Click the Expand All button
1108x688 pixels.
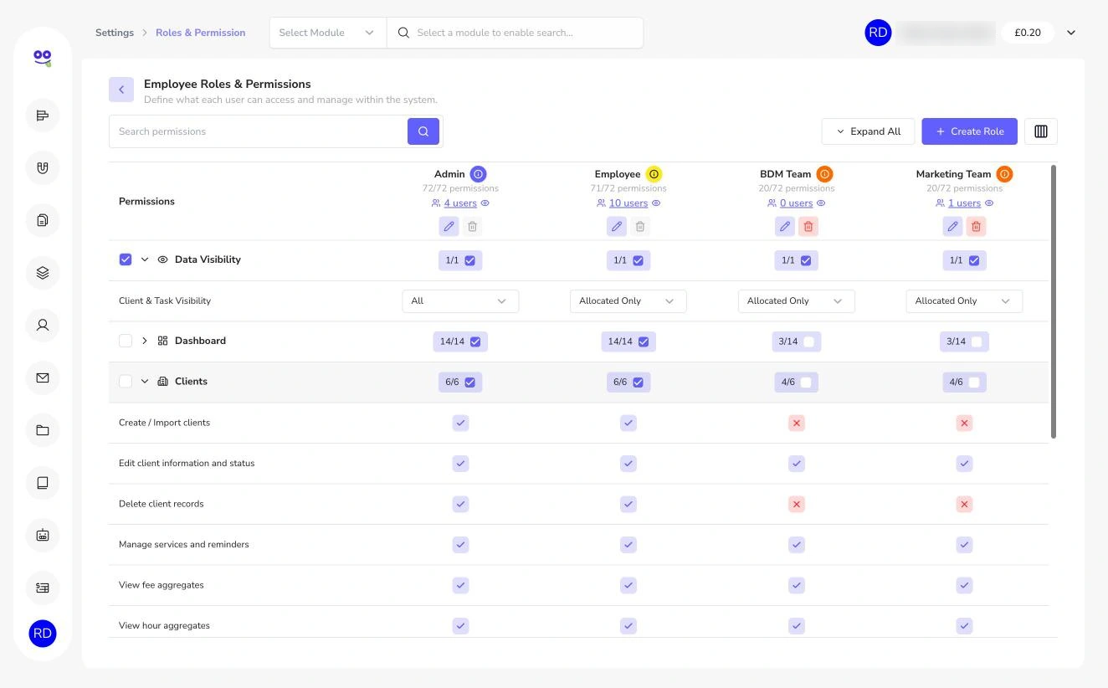point(869,131)
